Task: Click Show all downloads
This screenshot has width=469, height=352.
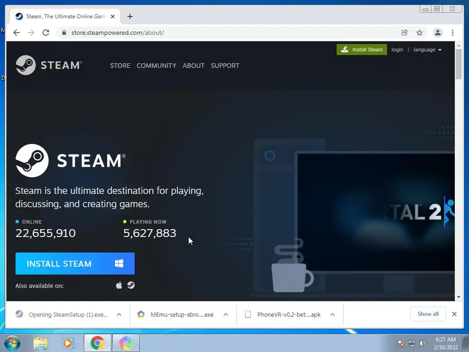Action: click(x=428, y=314)
